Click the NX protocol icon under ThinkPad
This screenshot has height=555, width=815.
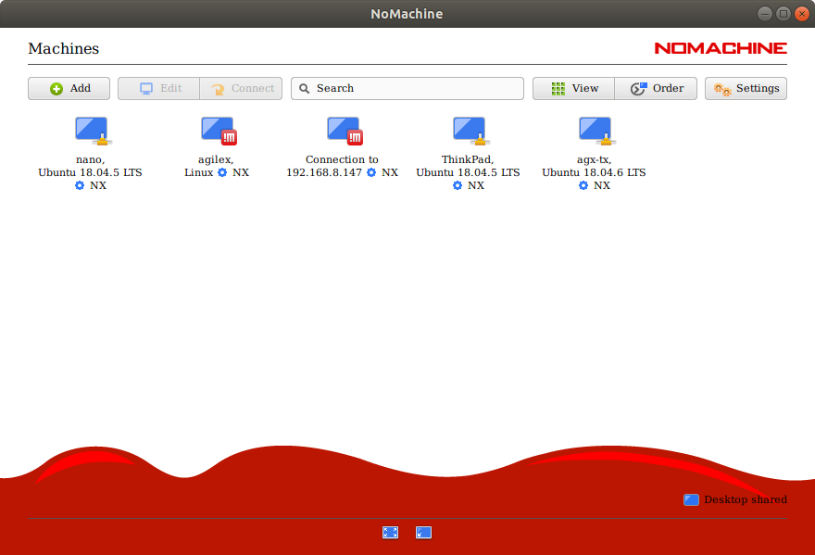pyautogui.click(x=458, y=185)
